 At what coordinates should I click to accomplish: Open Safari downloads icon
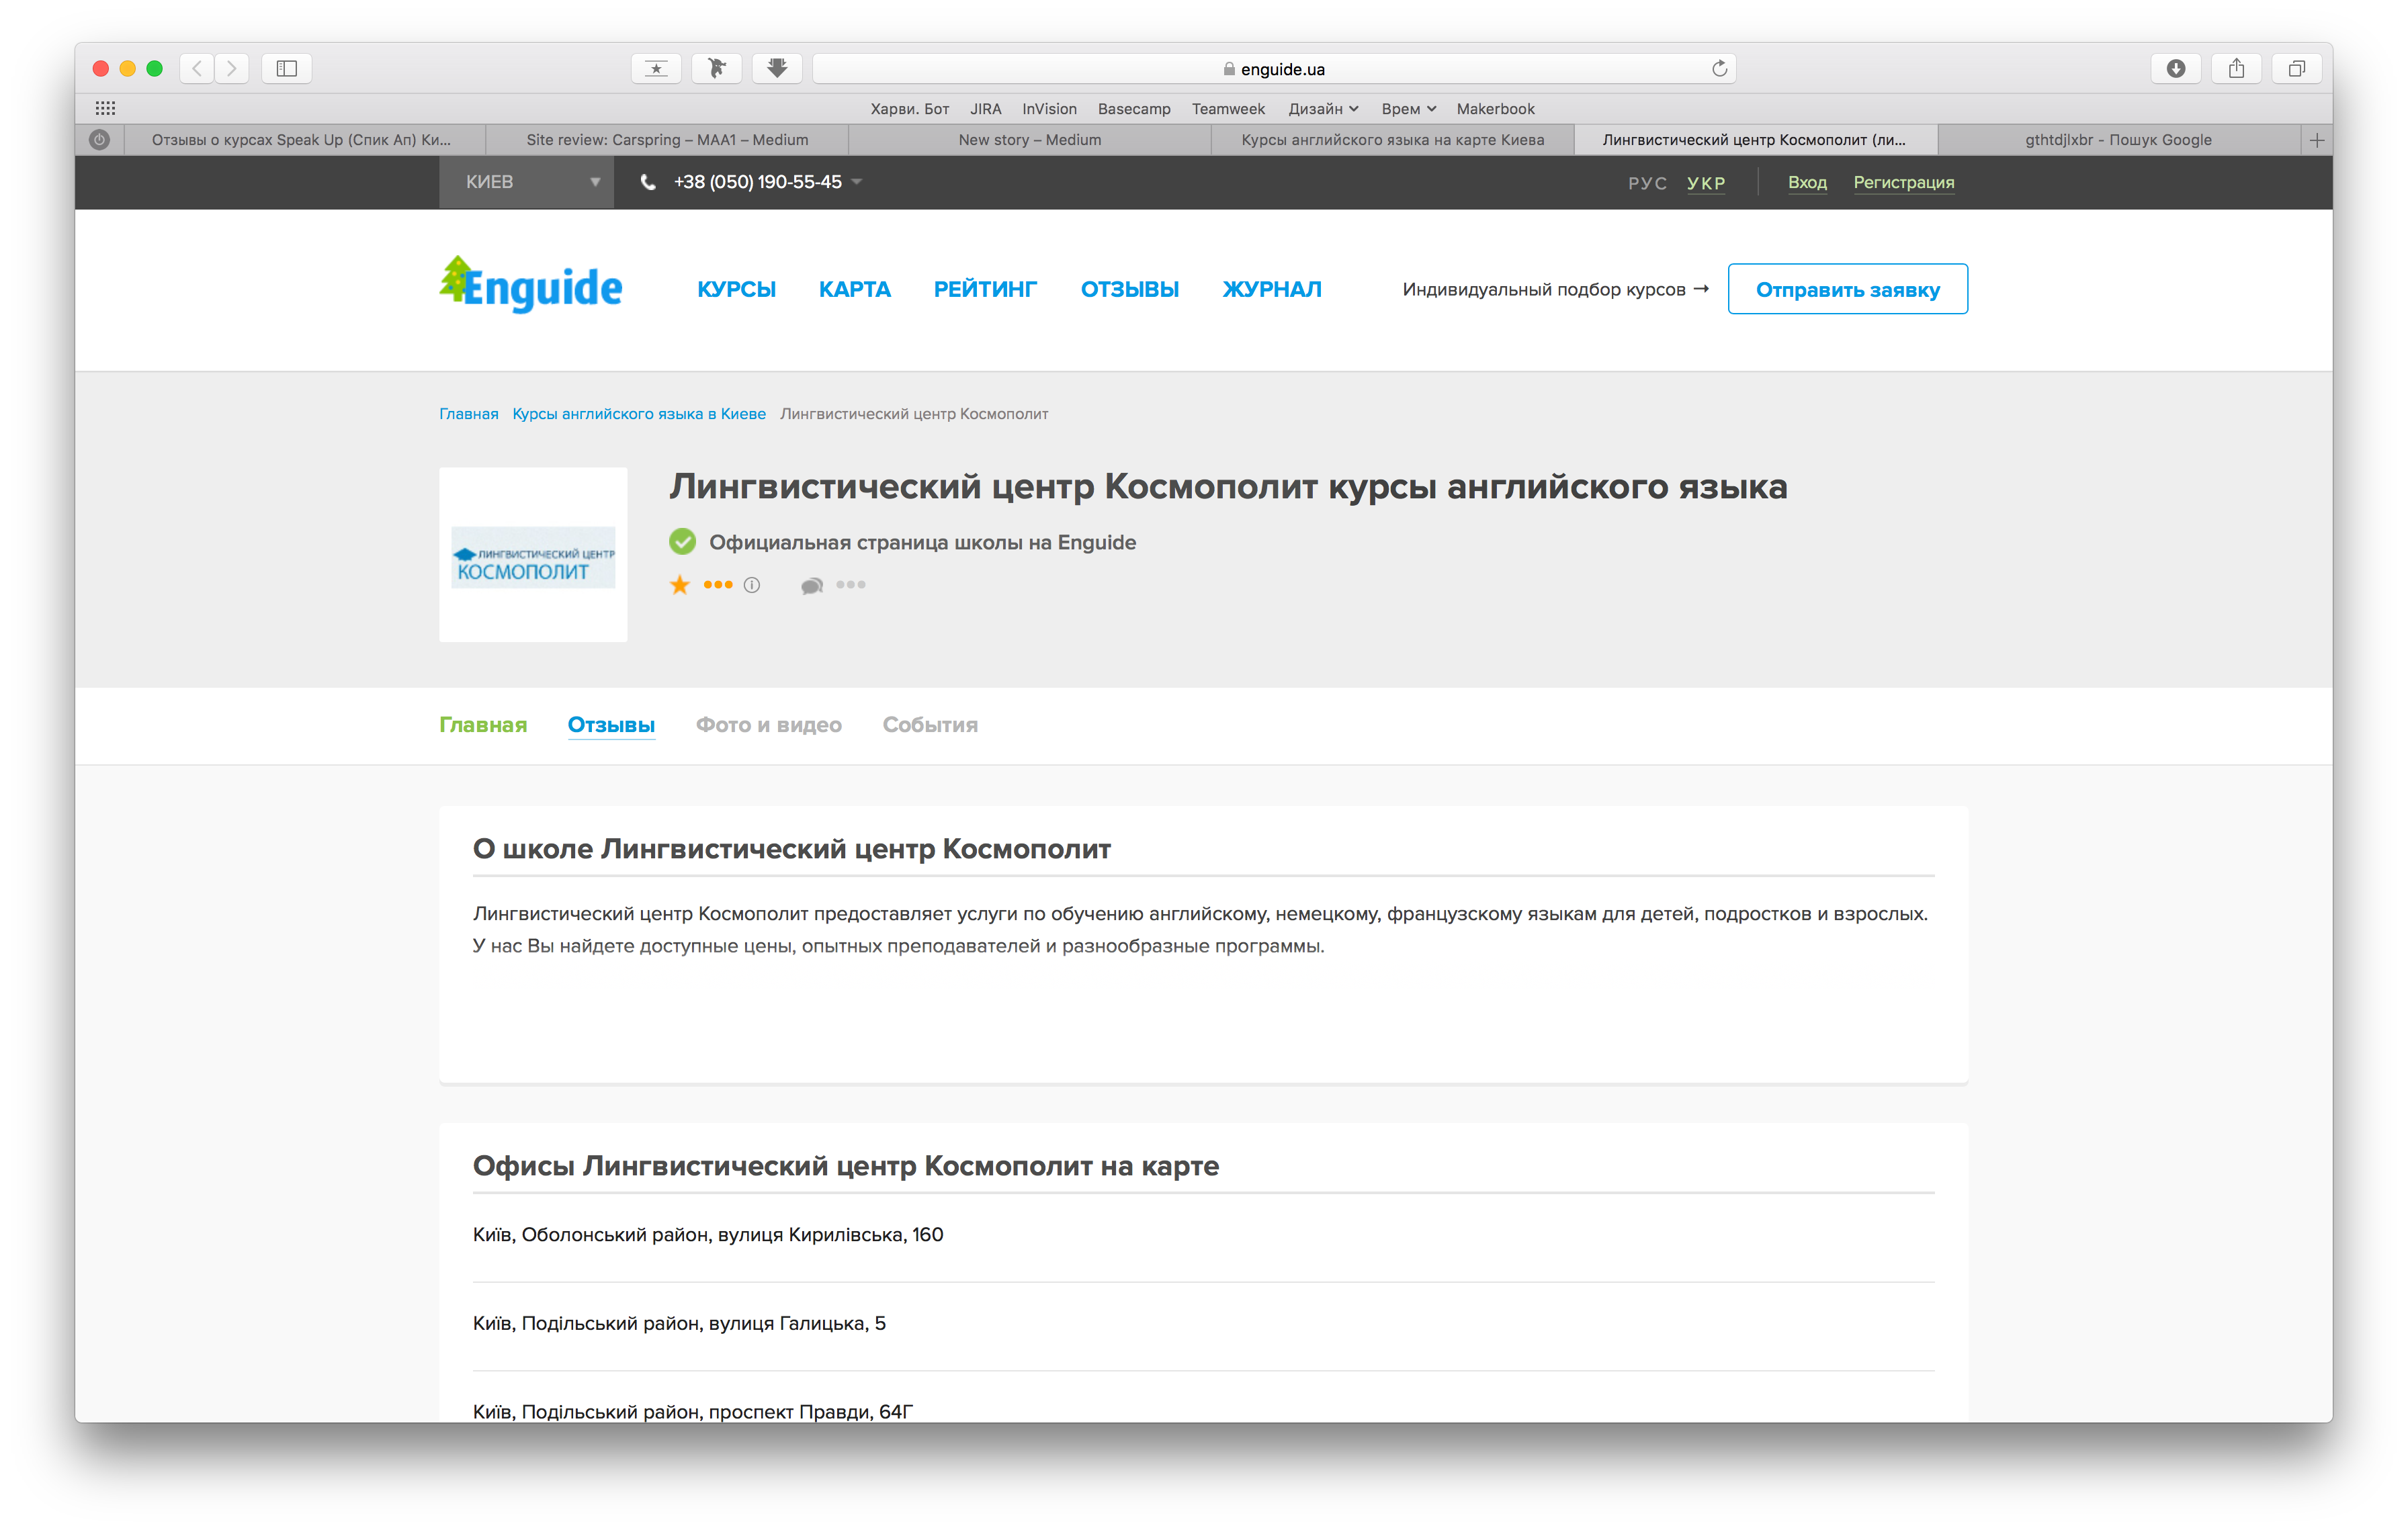point(2176,68)
